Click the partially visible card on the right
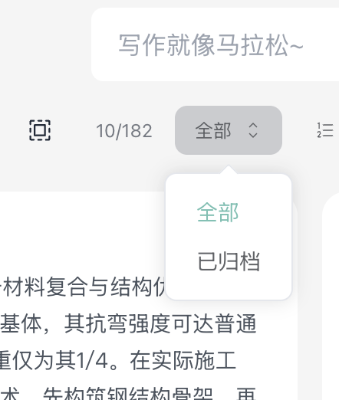 [x=331, y=297]
